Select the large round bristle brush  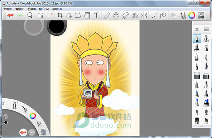tap(197, 121)
